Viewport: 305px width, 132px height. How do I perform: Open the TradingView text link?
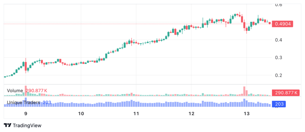(x=27, y=125)
